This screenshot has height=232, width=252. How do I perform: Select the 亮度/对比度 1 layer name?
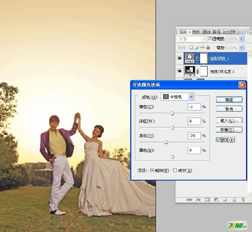click(222, 71)
